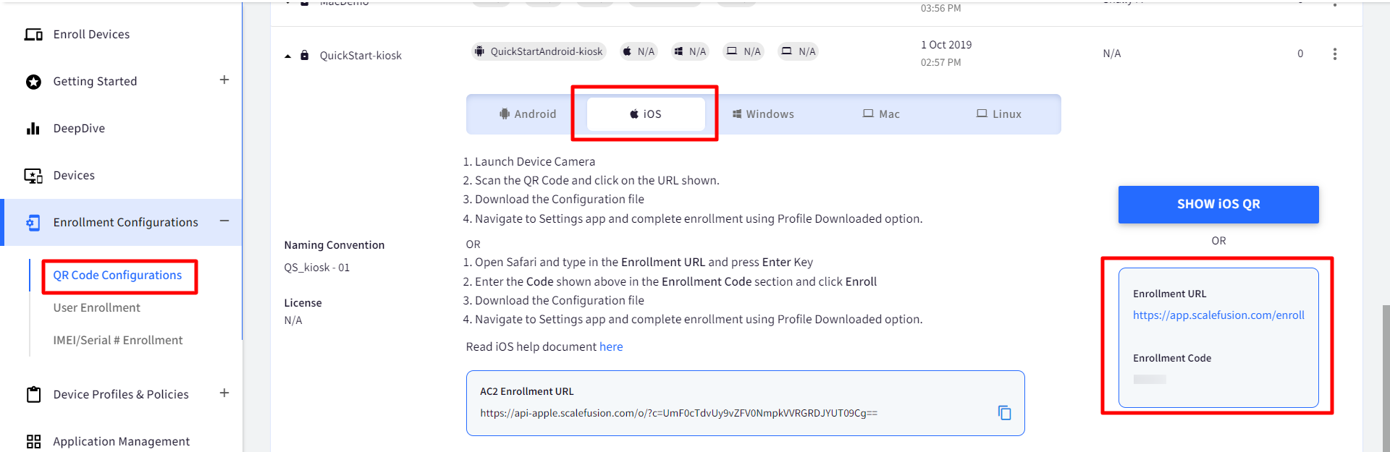This screenshot has width=1390, height=452.
Task: Collapse the QuickStart-kiosk row
Action: point(287,56)
